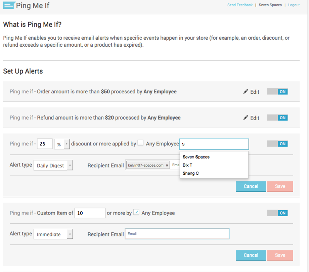Screen dimensions: 309x272
Task: Uncheck Any Employee in Custom Item alert
Action: (136, 212)
